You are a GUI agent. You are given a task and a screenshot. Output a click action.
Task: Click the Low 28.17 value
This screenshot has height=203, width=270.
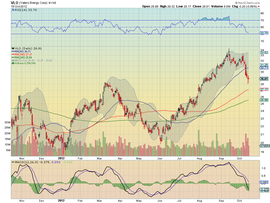click(x=184, y=6)
